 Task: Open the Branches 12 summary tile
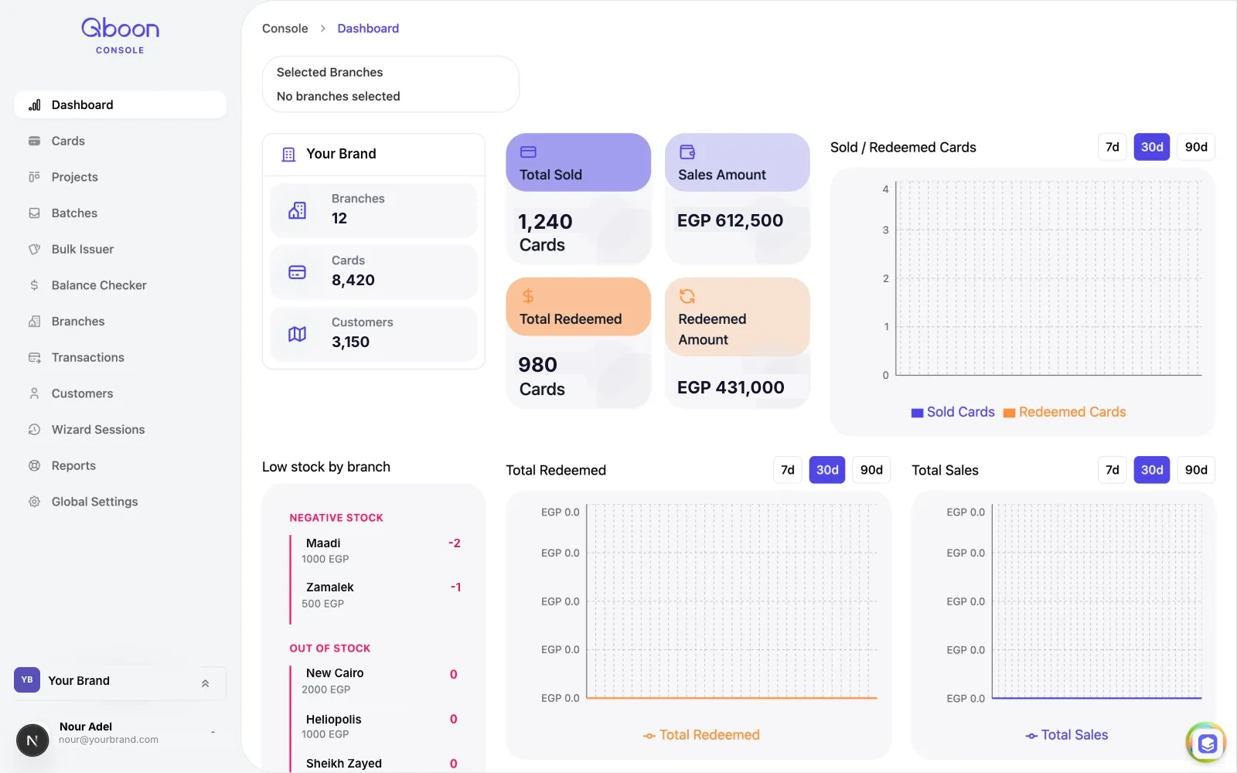coord(373,210)
